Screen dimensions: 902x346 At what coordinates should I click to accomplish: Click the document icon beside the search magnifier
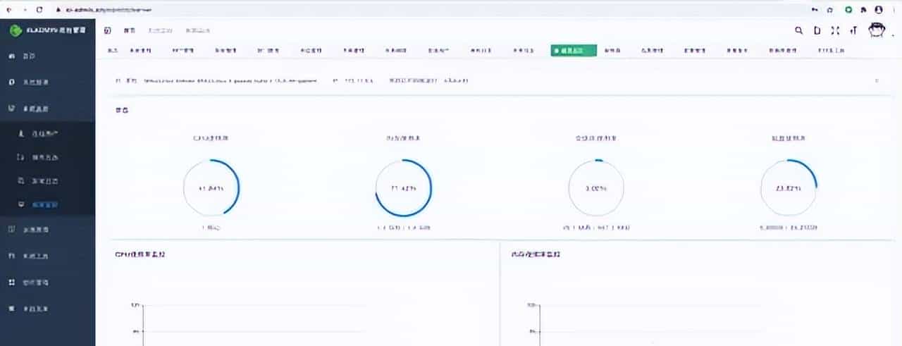point(817,30)
